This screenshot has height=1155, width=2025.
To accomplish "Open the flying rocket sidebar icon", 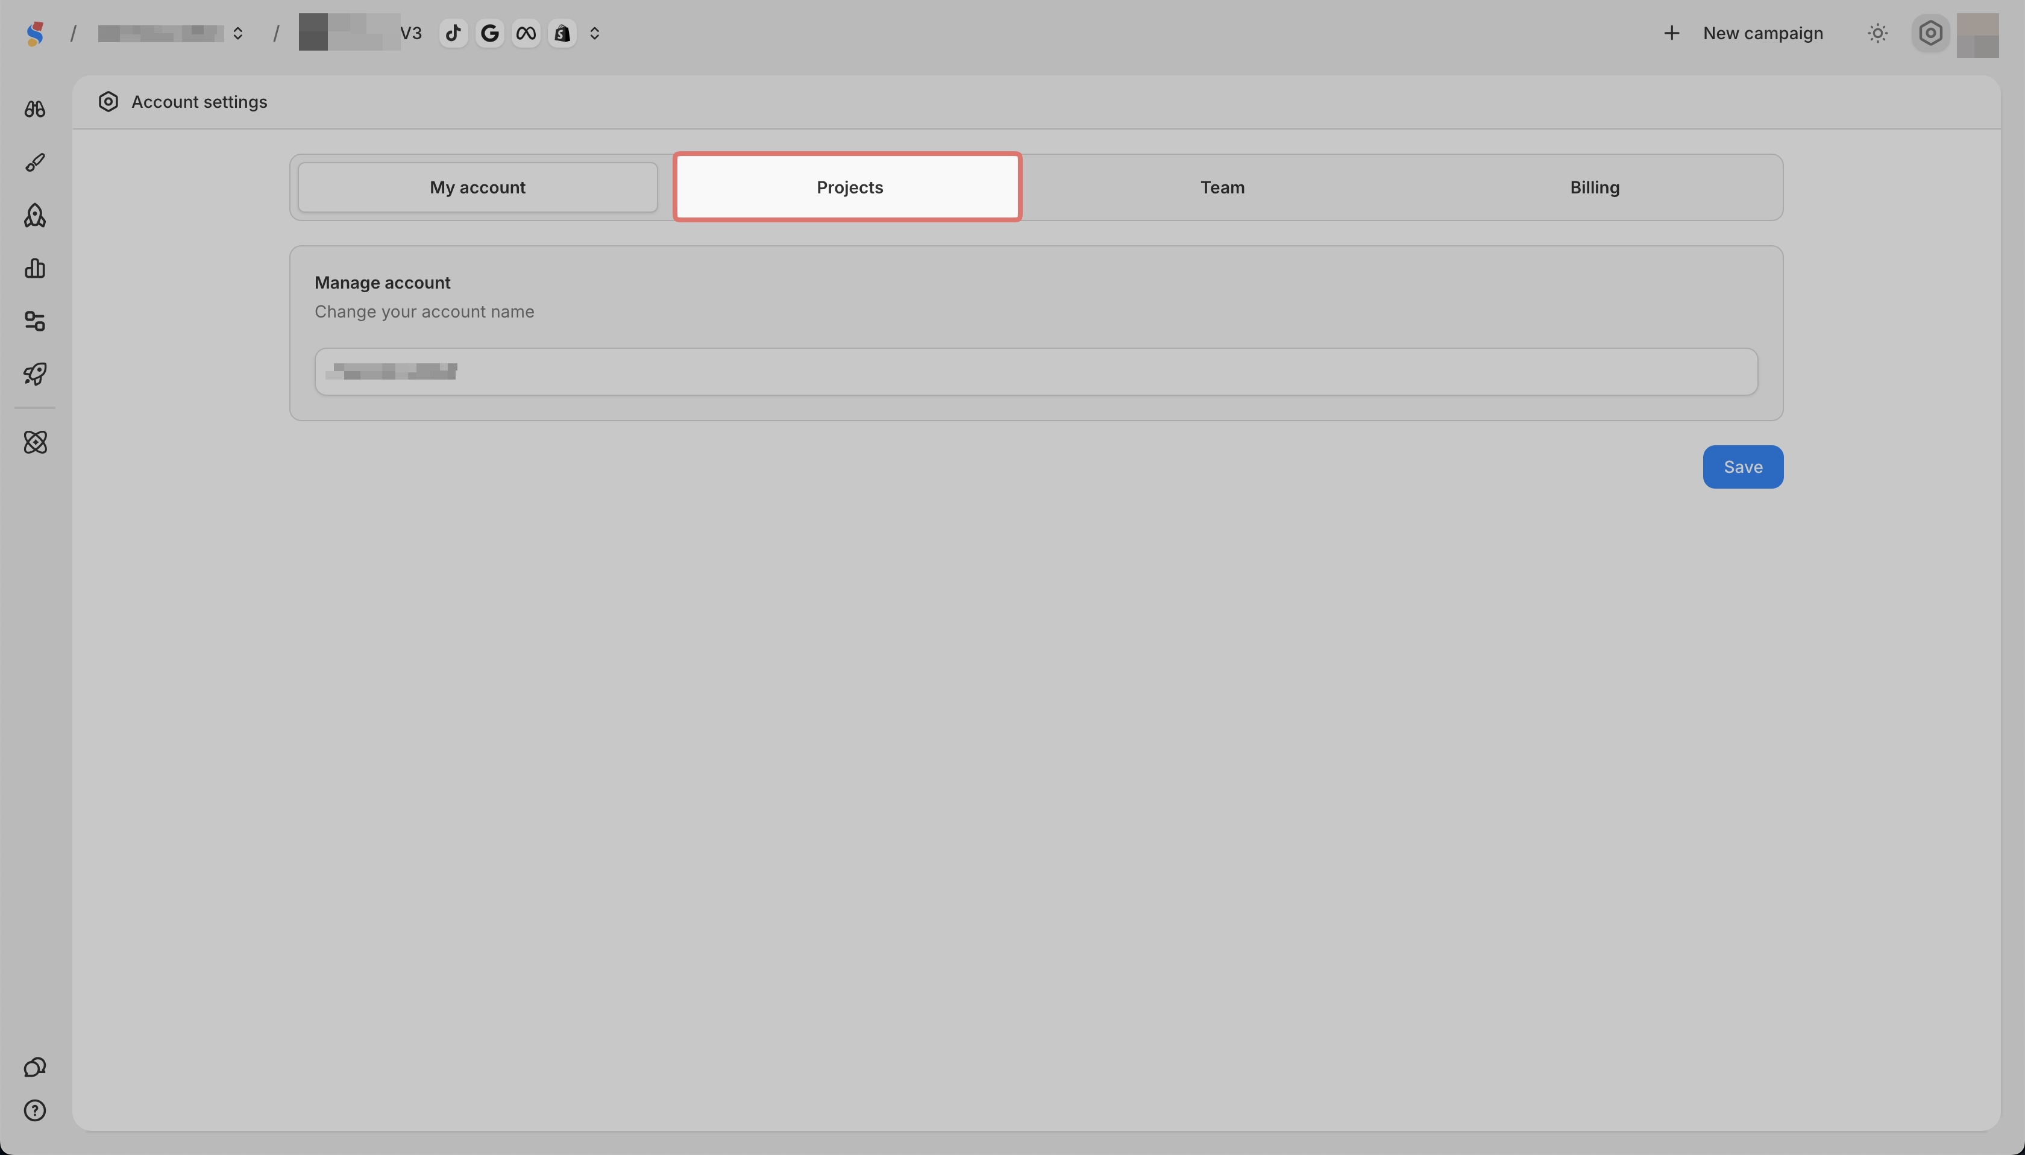I will click(x=35, y=374).
